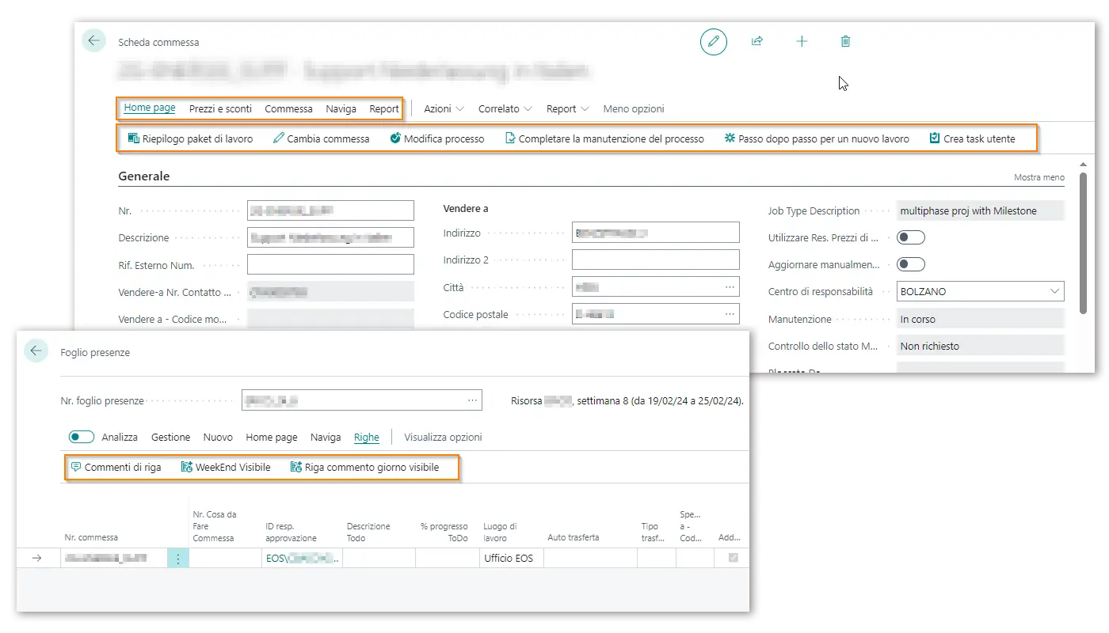The height and width of the screenshot is (633, 1109).
Task: Click multiphase proj with Milestone value
Action: (980, 210)
